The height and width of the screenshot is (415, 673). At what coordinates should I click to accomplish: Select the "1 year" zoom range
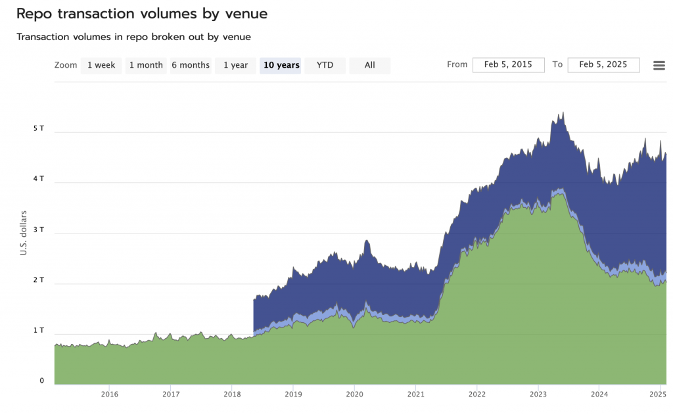[x=235, y=65]
